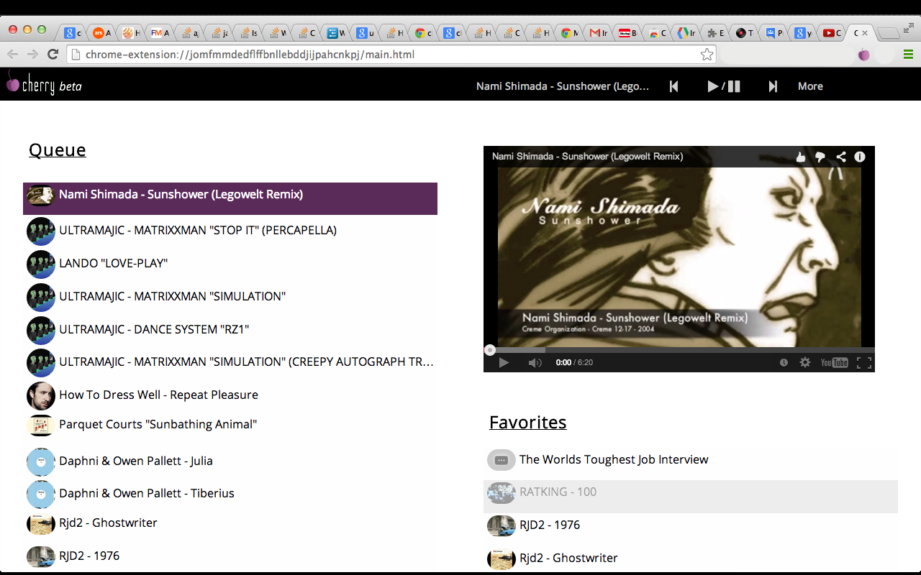Go forward in Chrome

tap(32, 55)
